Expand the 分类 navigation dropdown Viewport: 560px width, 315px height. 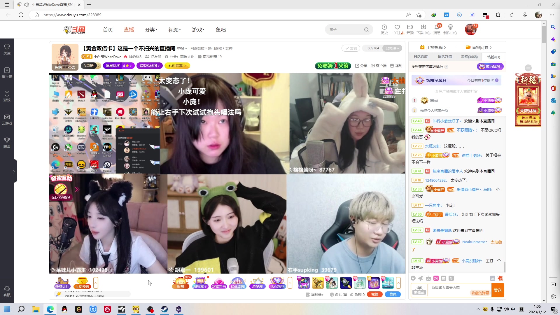pos(151,29)
